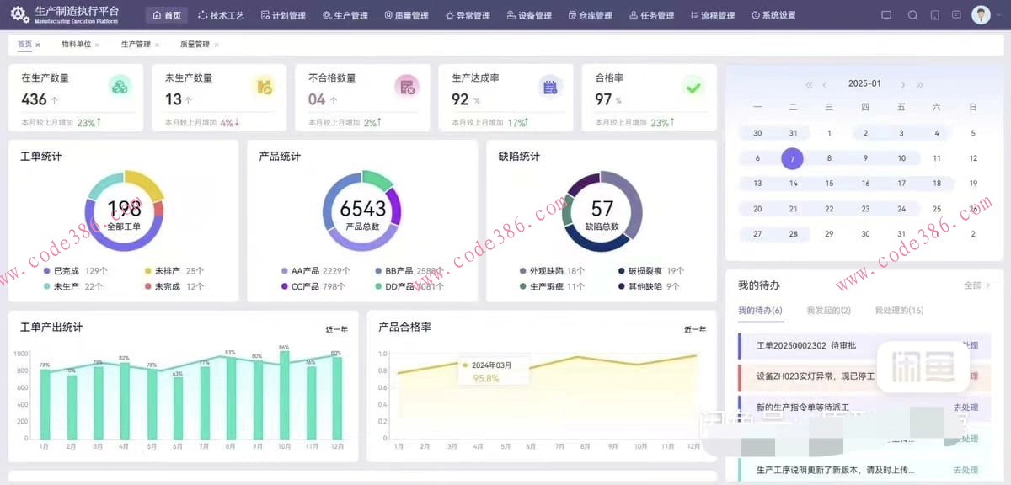1011x485 pixels.
Task: Advance calendar to next month with › arrow
Action: [x=902, y=84]
